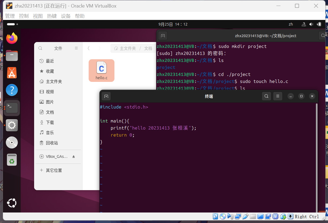Screen dimensions: 328x223
Task: Open 帮助 menu in VirtualBox
Action: (80, 16)
